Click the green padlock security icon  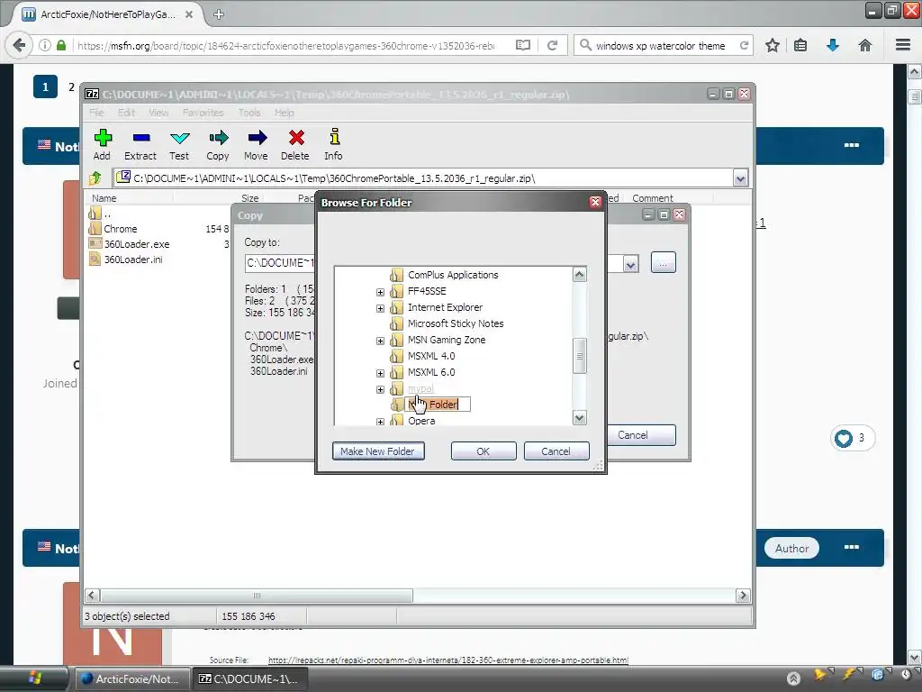[x=61, y=45]
